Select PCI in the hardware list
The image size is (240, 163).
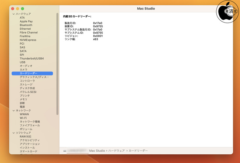[x=22, y=44]
